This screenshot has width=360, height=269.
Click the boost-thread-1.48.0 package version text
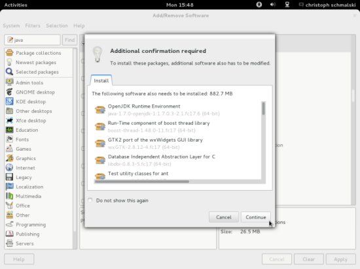click(152, 131)
